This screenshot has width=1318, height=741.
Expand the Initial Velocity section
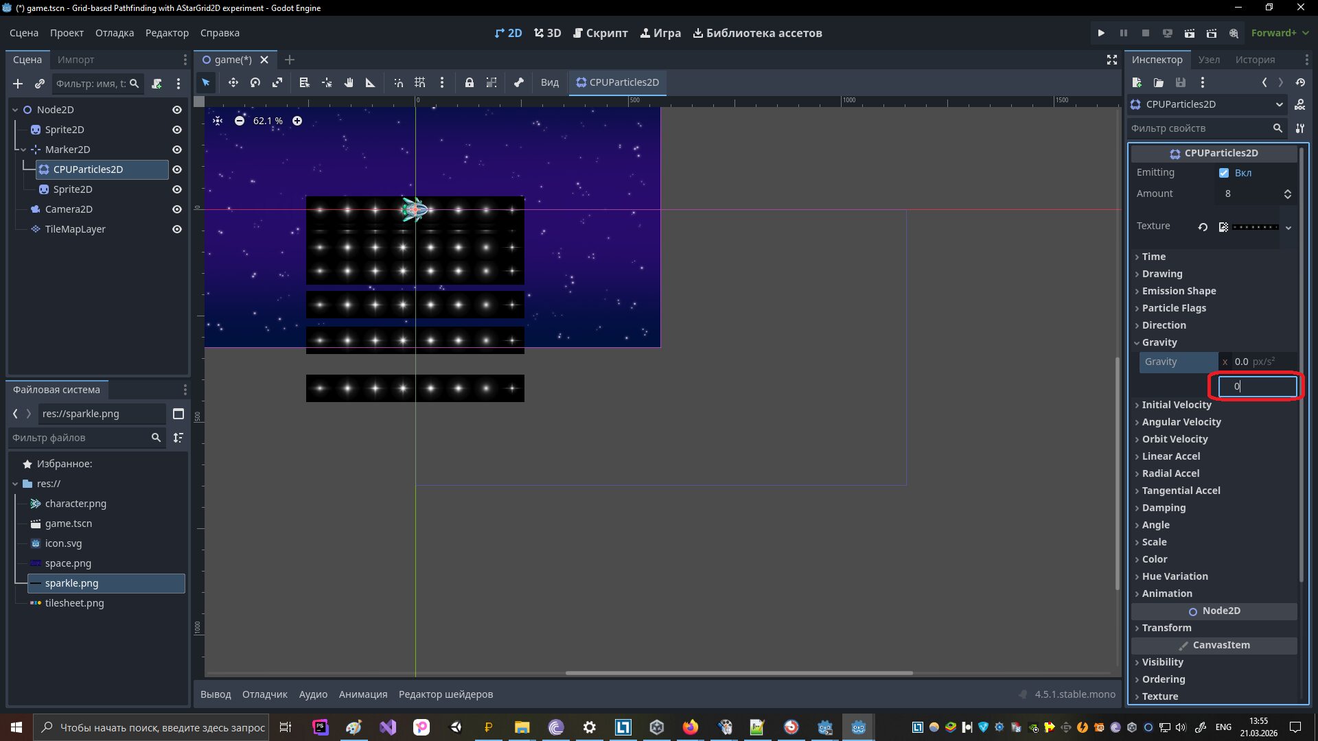(1176, 405)
